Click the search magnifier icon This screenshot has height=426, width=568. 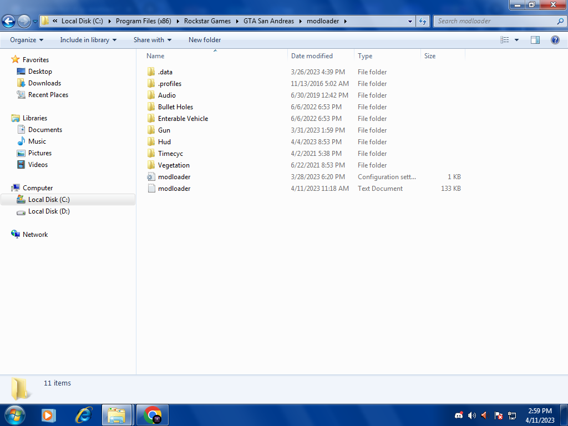(x=560, y=21)
